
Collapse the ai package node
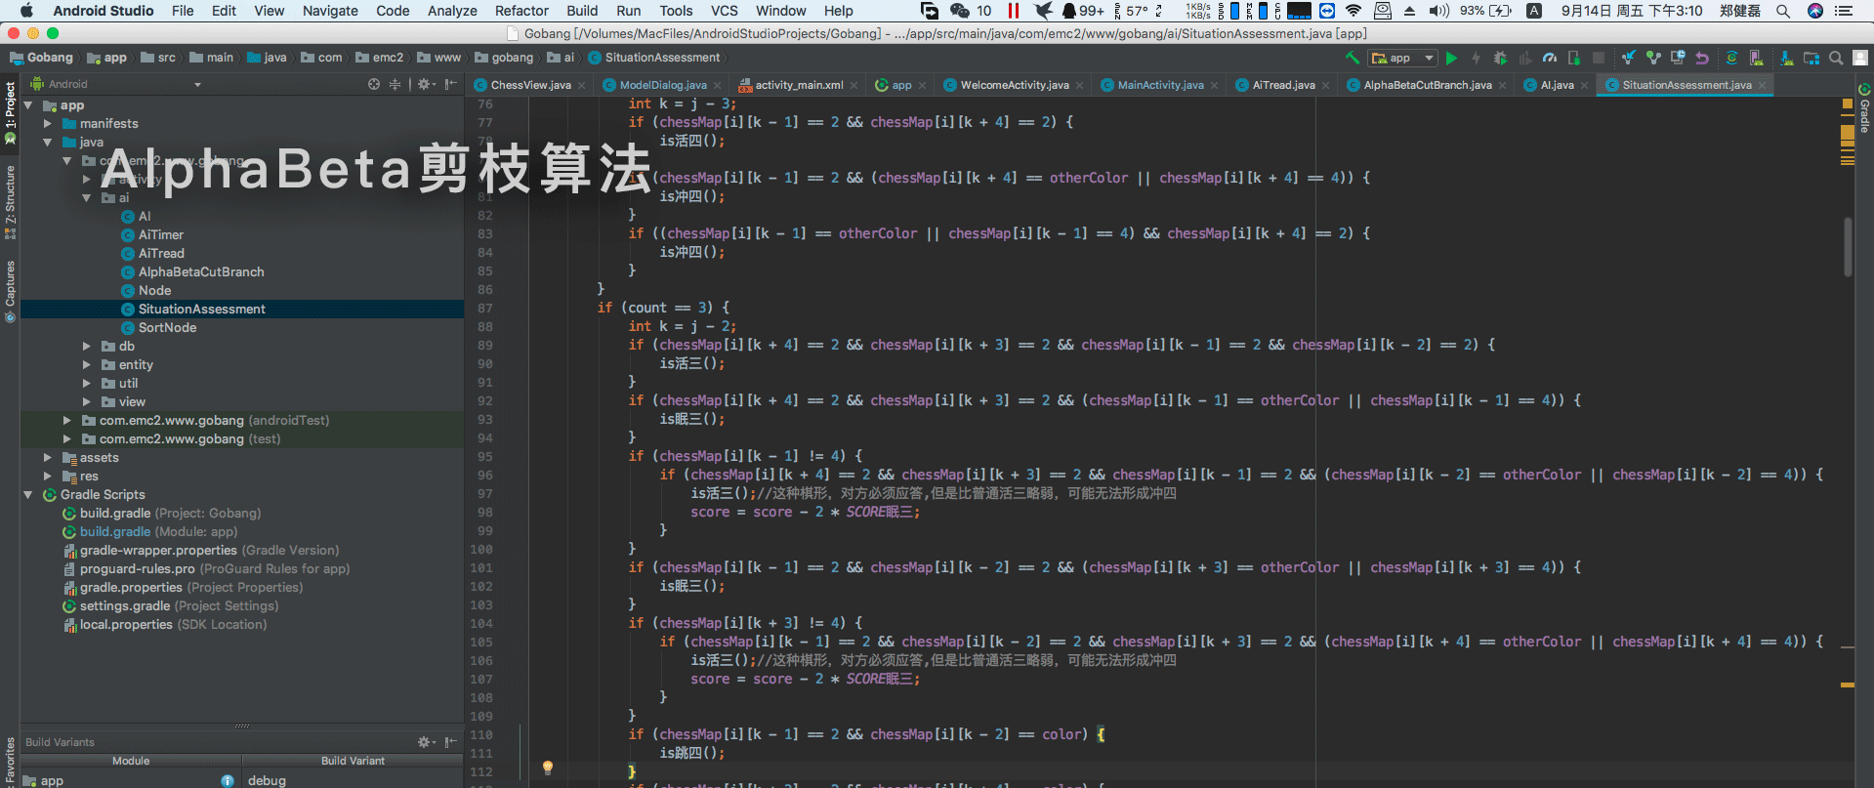87,197
